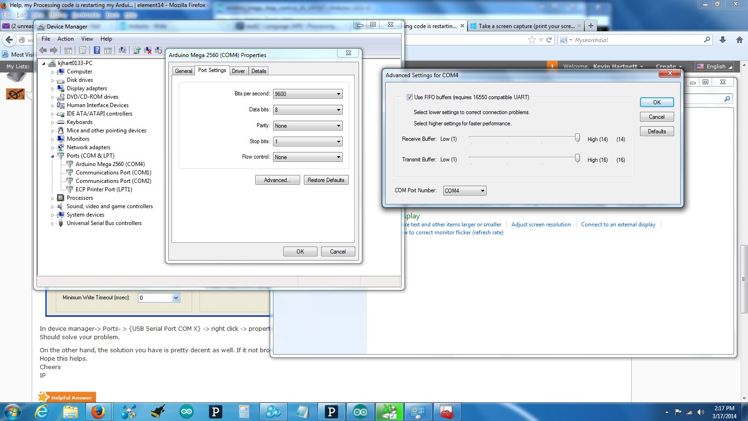This screenshot has width=748, height=421.
Task: Click the Back arrow in Device Manager toolbar
Action: (x=43, y=51)
